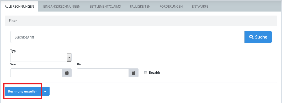
Task: Select the Fälligkeiten tab
Action: click(x=140, y=7)
